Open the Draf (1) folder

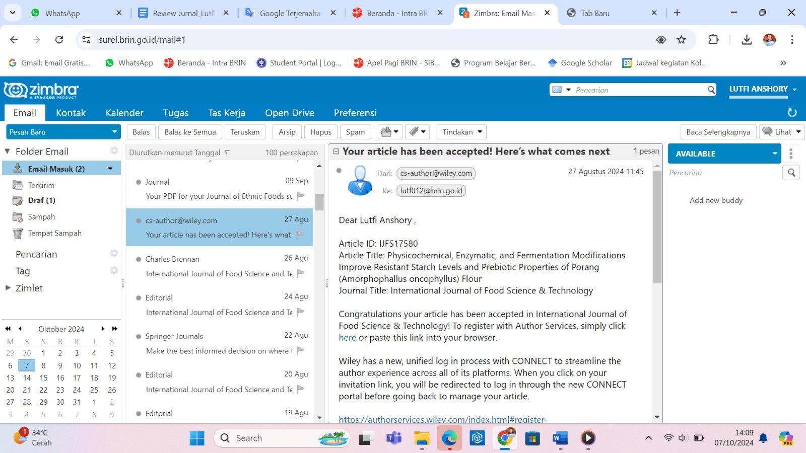pyautogui.click(x=42, y=200)
